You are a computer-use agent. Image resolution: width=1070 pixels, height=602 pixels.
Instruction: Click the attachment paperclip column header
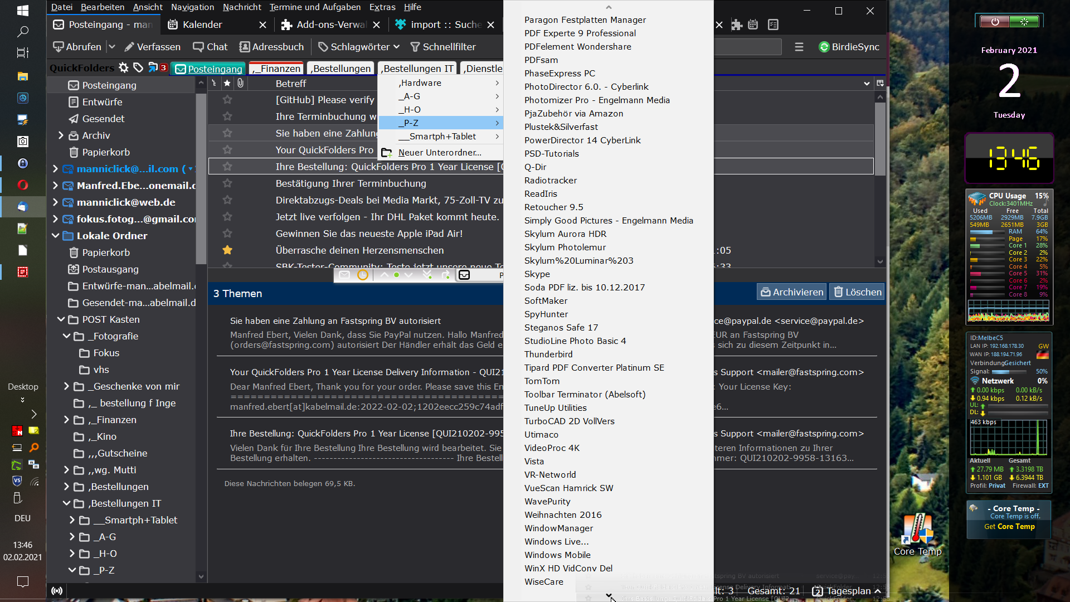tap(240, 83)
